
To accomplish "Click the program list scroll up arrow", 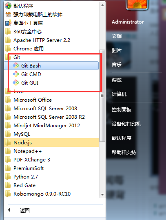I will [x=102, y=5].
